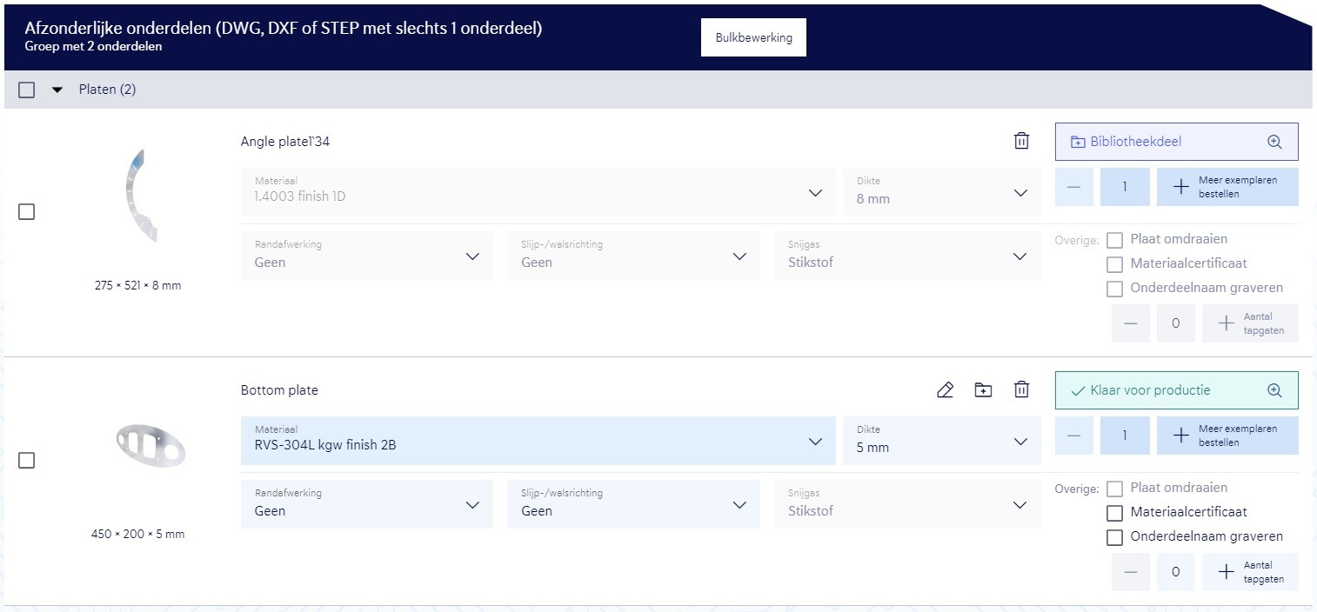Screen dimensions: 1317x612
Task: Click the pencil edit icon for Bottom plate
Action: click(x=945, y=390)
